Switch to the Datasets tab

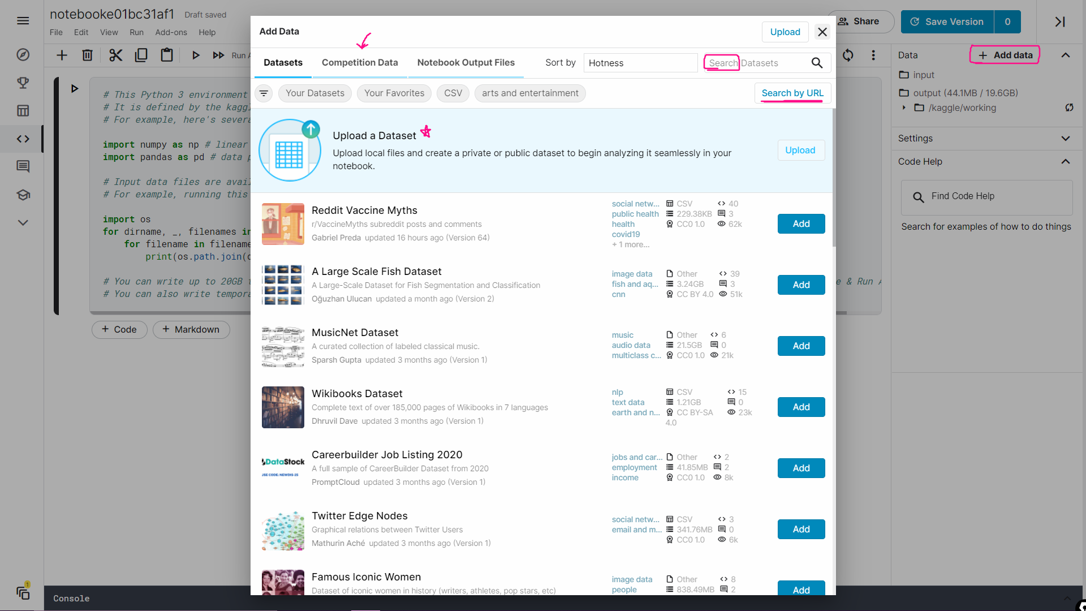tap(283, 62)
